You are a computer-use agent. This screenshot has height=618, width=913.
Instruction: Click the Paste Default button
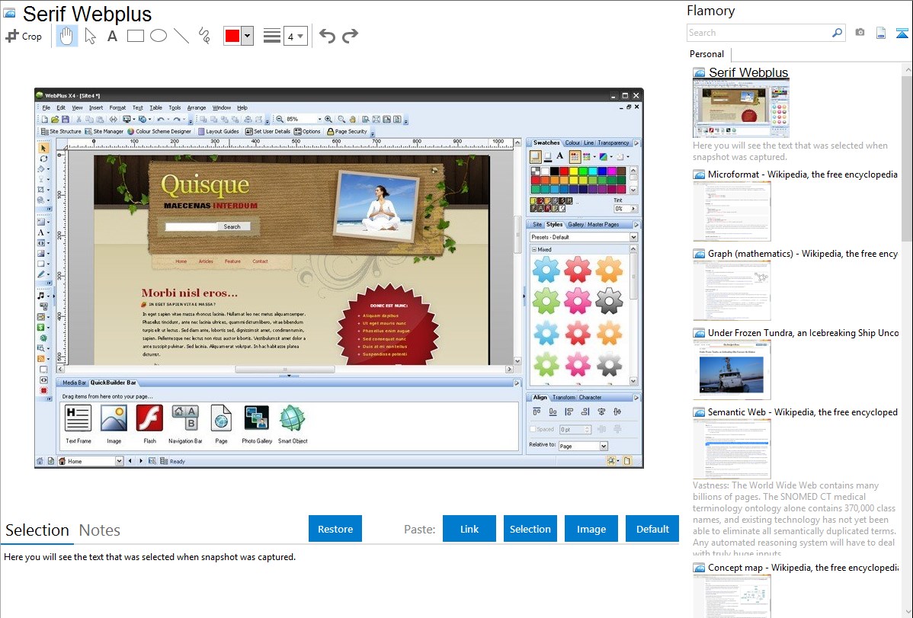[x=652, y=529]
